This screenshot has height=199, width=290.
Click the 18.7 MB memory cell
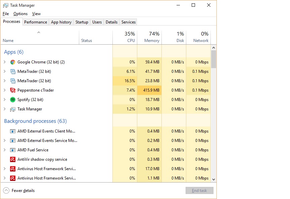tap(149, 100)
